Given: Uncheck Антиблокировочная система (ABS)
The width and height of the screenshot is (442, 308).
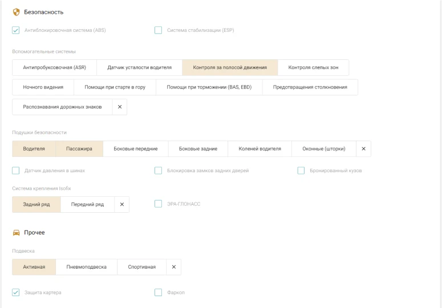Looking at the screenshot, I should (16, 30).
